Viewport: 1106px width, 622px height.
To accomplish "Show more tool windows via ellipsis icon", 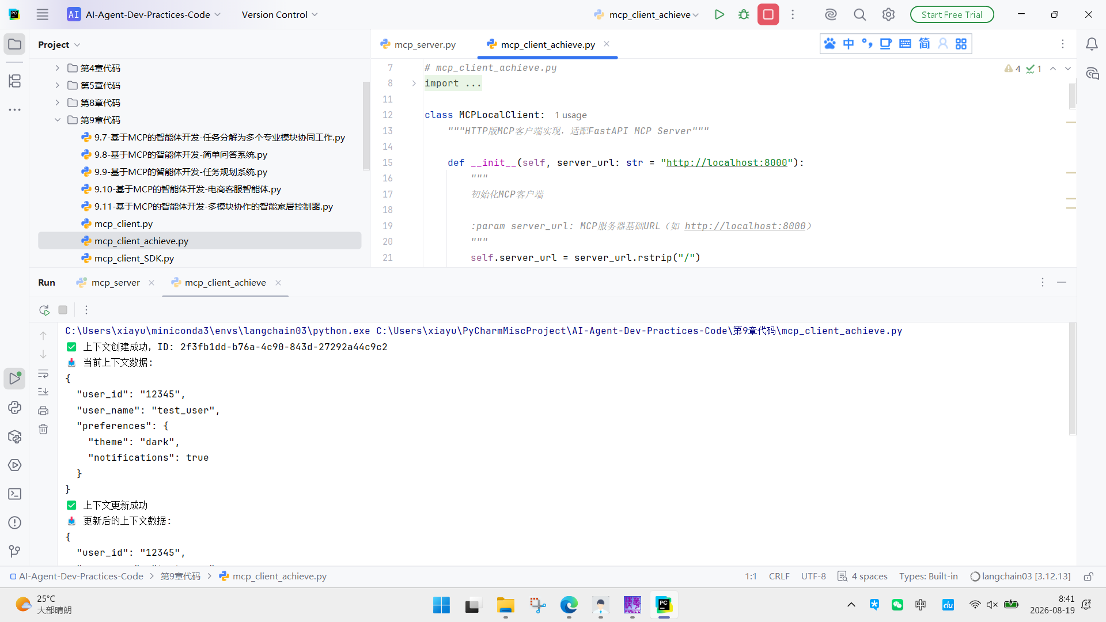I will [x=14, y=109].
